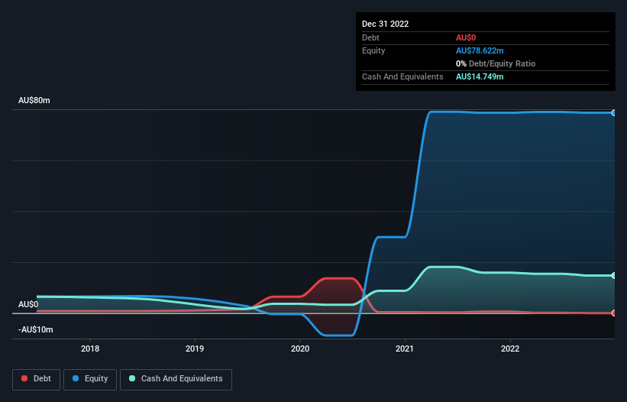Screen dimensions: 627x402
Task: Click the Dec 31 2022 tooltip date
Action: point(386,24)
